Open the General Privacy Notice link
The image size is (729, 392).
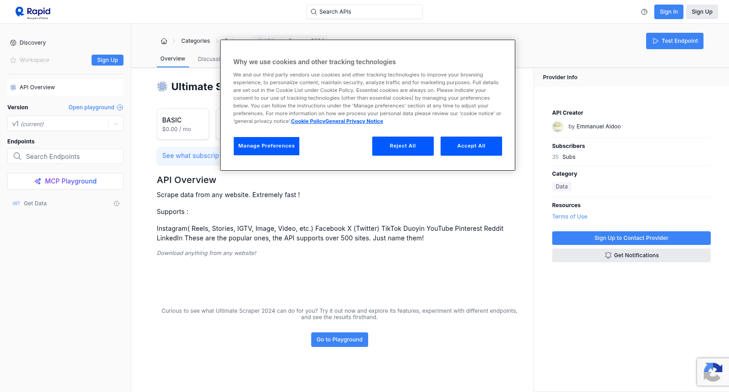pos(354,121)
